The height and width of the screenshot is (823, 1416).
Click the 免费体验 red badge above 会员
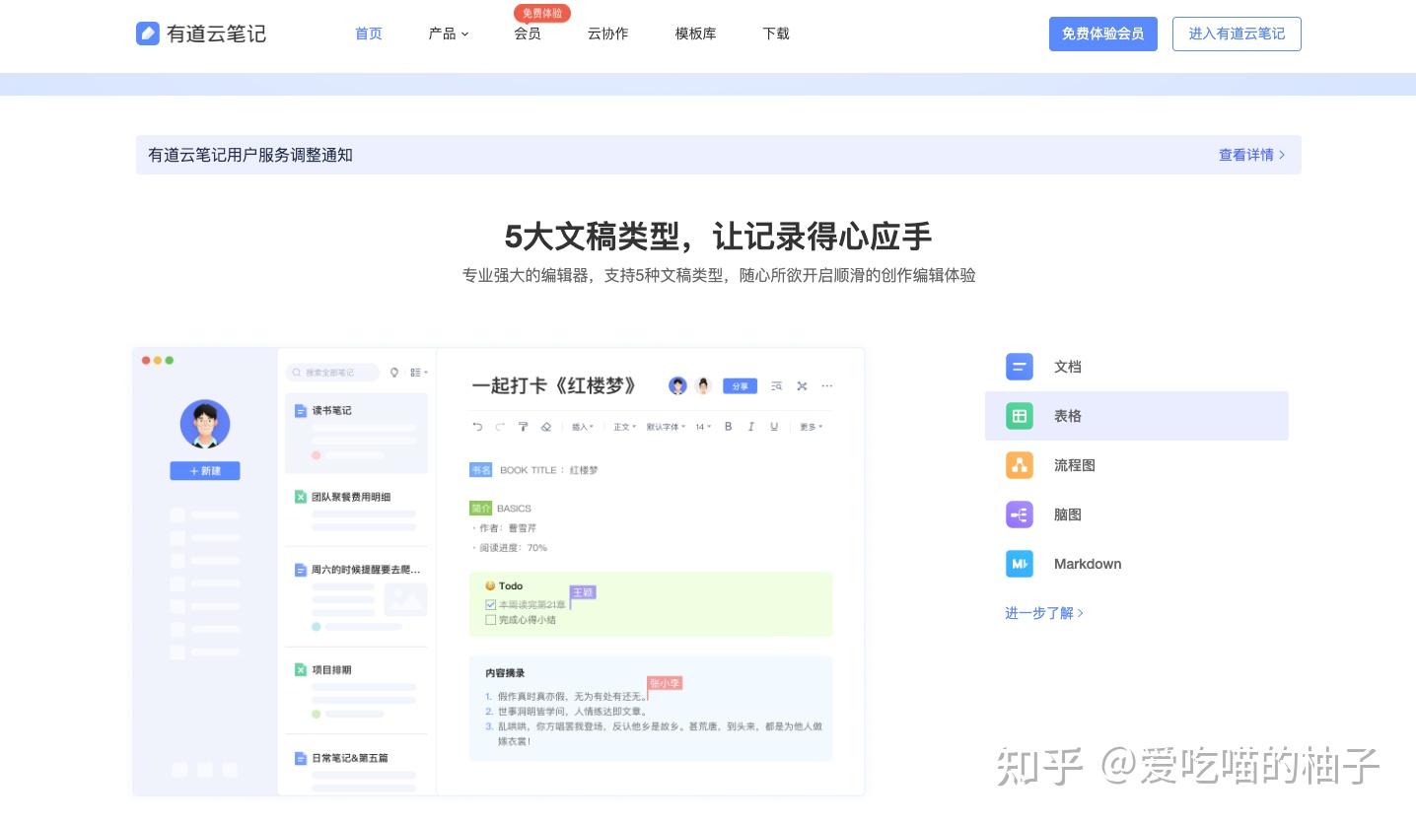tap(542, 13)
